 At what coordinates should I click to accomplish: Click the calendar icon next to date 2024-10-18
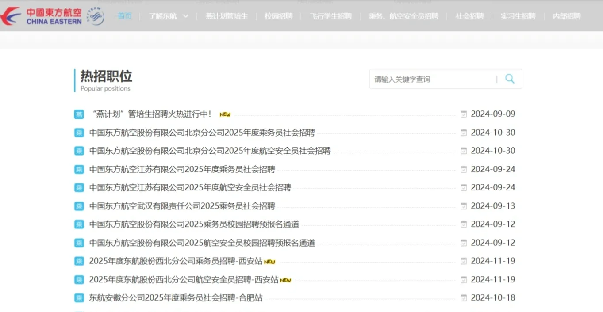pyautogui.click(x=463, y=297)
